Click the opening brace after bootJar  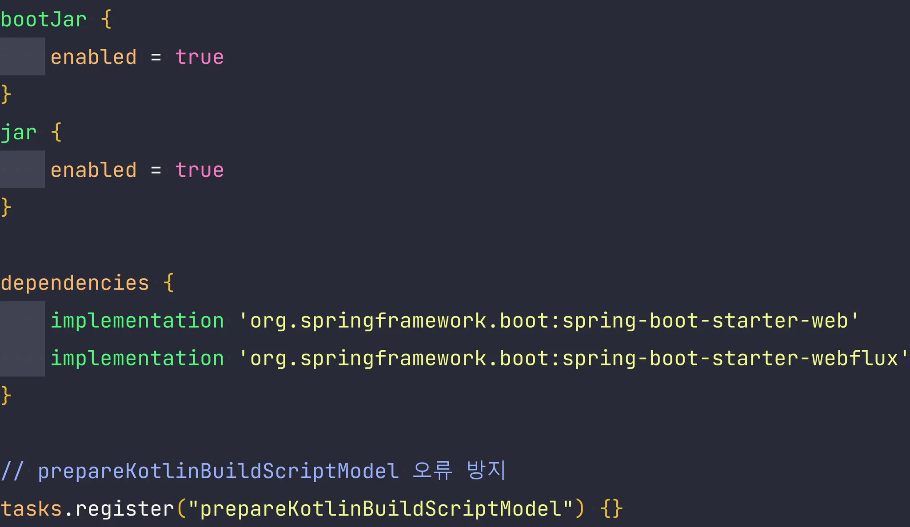coord(106,20)
